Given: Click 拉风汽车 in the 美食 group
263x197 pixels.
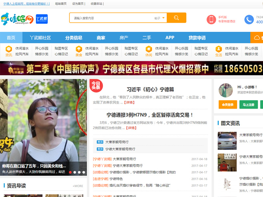Looking at the screenshot, I should (x=92, y=54).
